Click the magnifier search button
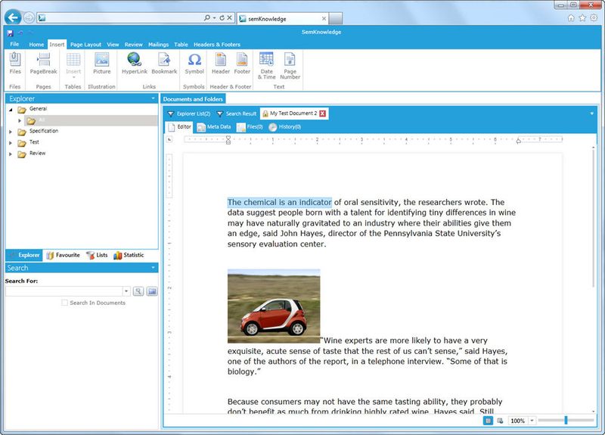Viewport: 605px width, 435px height. pos(138,291)
